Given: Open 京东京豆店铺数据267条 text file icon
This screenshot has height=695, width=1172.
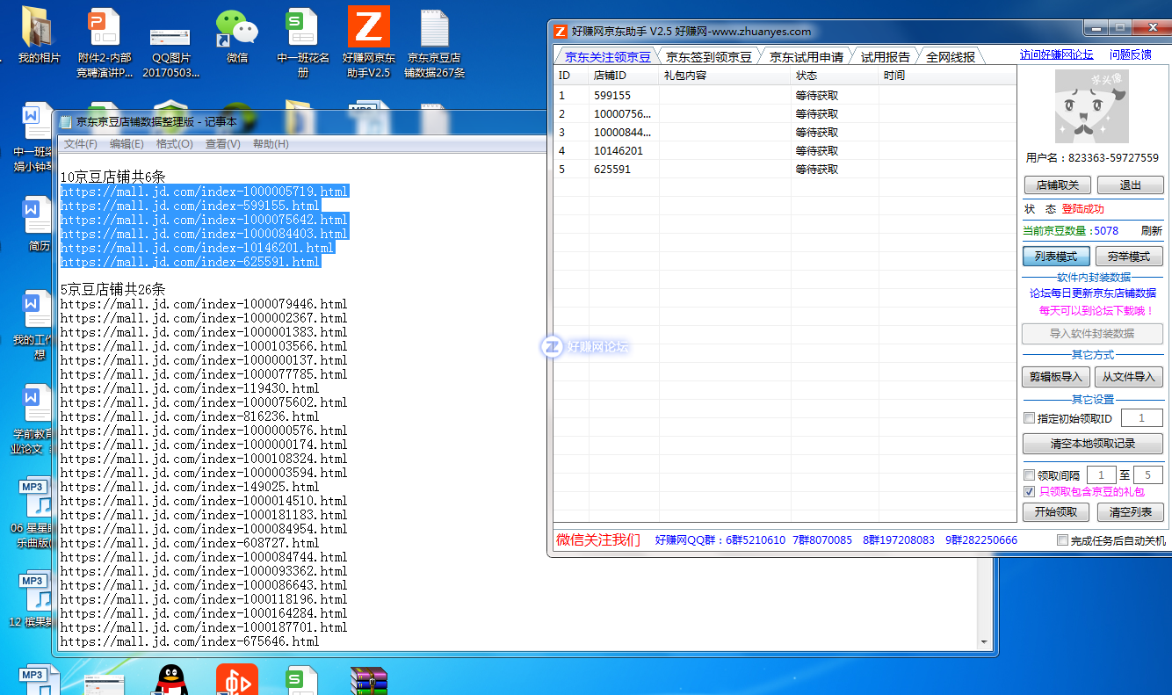Looking at the screenshot, I should click(x=435, y=42).
